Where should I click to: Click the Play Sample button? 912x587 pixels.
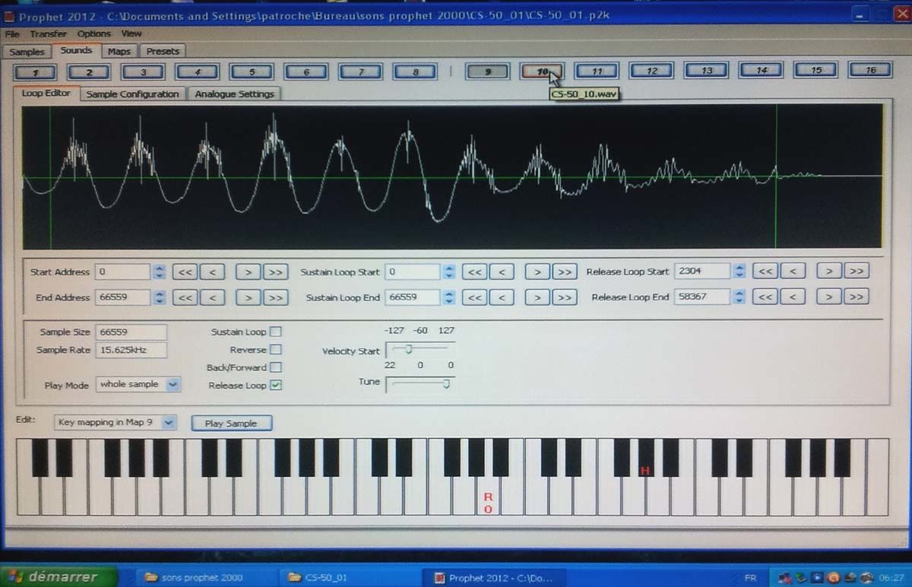(x=231, y=424)
